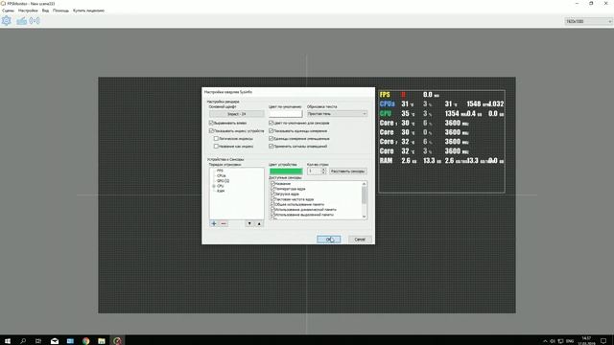Move device down with the down arrow button

[249, 223]
